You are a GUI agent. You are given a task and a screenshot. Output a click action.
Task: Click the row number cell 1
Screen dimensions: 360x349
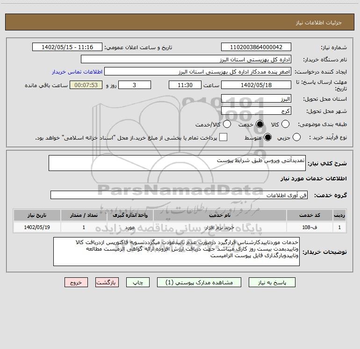pyautogui.click(x=339, y=227)
